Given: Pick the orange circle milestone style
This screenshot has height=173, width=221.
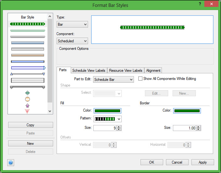Looking at the screenshot, I should click(27, 99).
